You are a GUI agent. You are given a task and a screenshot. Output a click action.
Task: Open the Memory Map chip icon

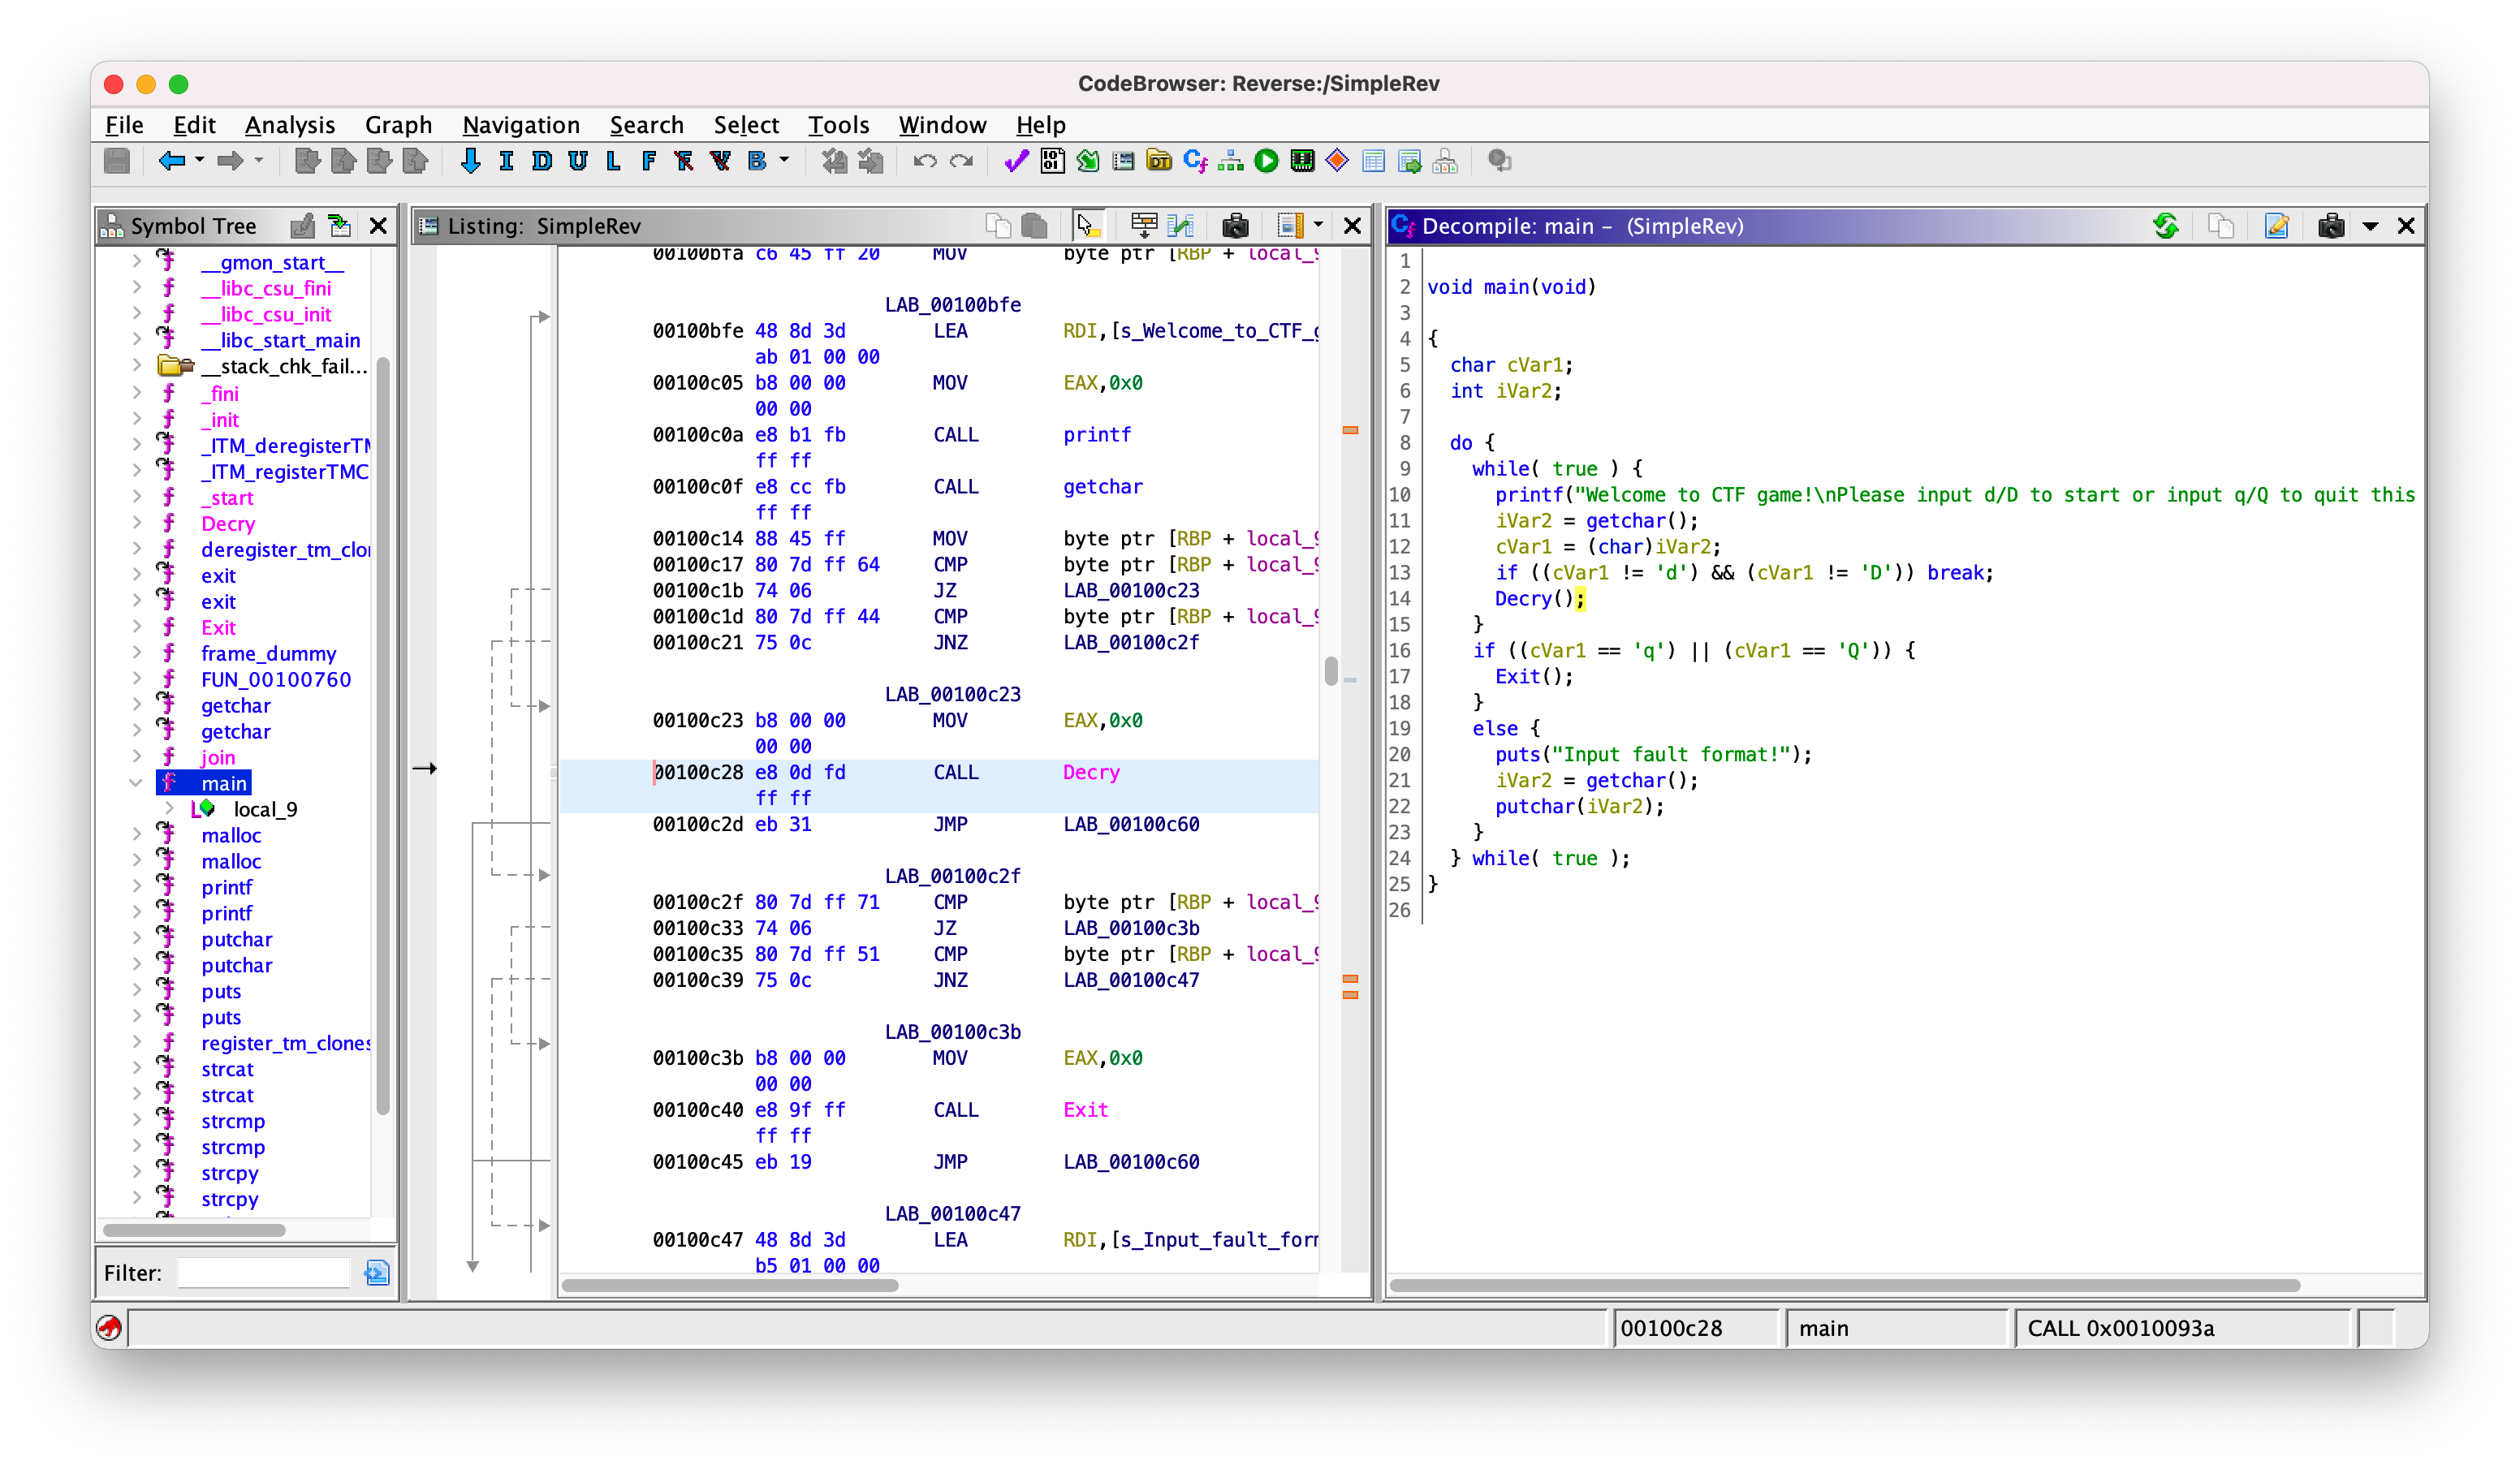coord(1302,161)
